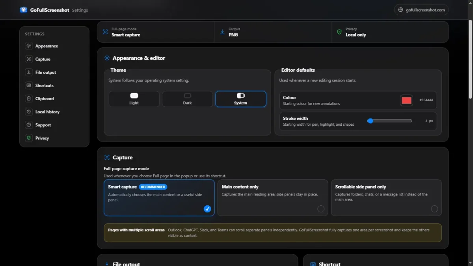
Task: Click the Privacy Local only summary card
Action: point(390,32)
